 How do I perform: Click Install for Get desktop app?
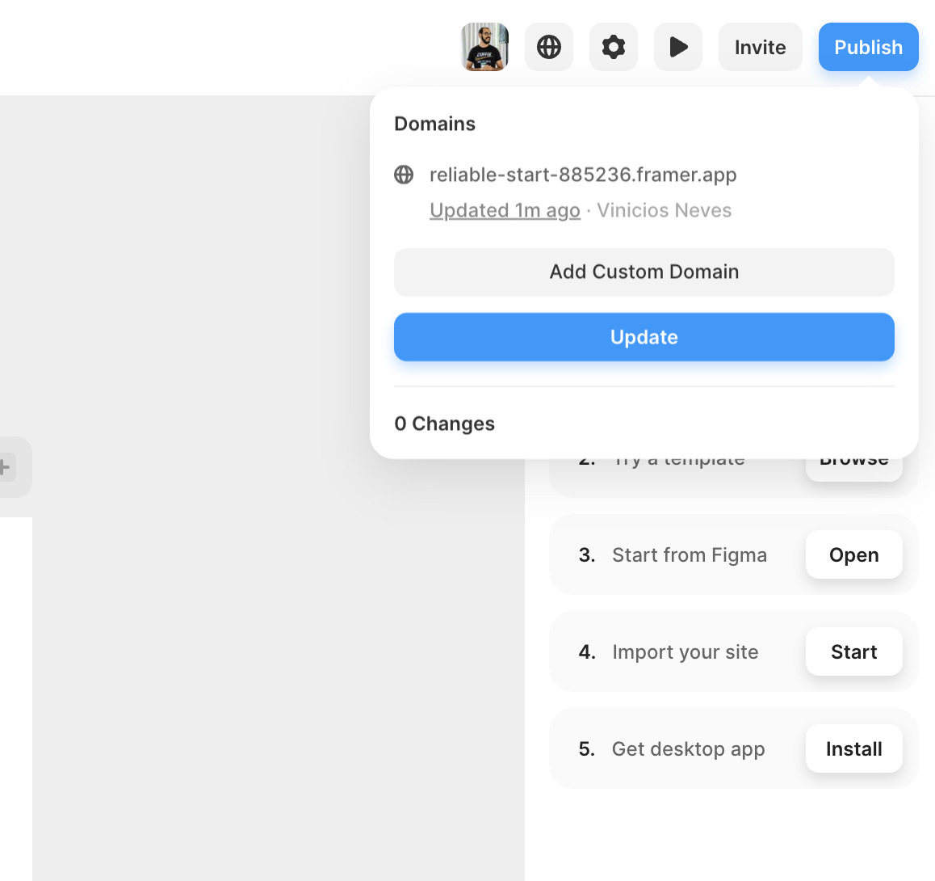point(854,748)
